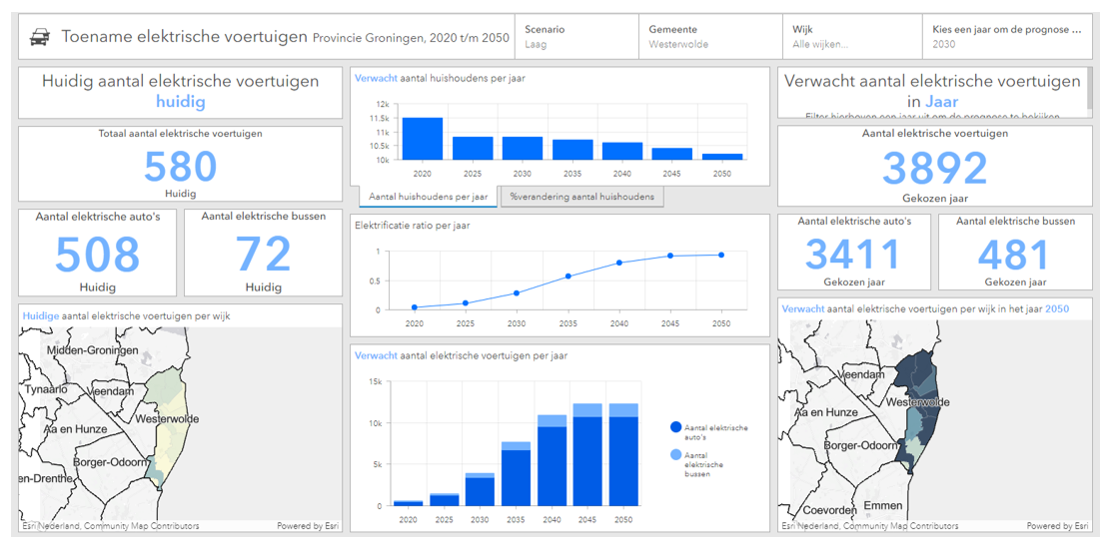Click Esri Nederland attribution on right map
Image resolution: width=1115 pixels, height=544 pixels.
point(869,526)
